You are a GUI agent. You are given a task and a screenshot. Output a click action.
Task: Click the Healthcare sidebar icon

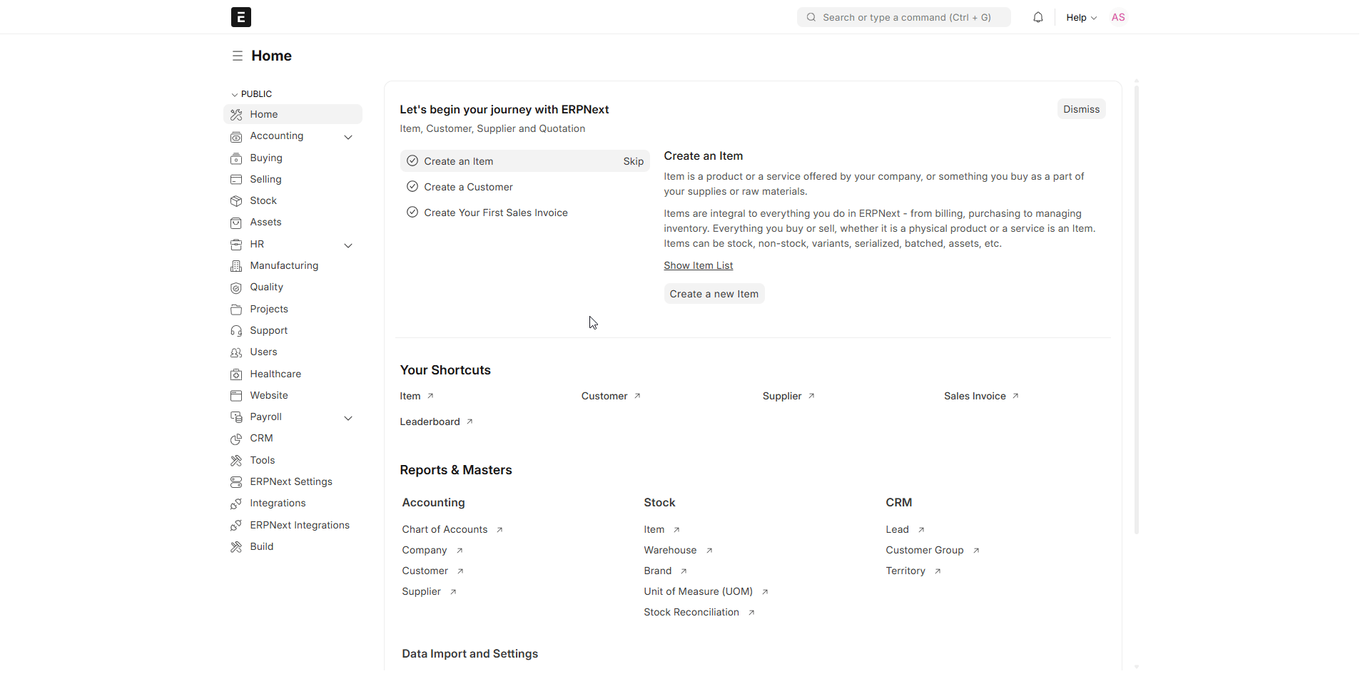[x=236, y=374]
